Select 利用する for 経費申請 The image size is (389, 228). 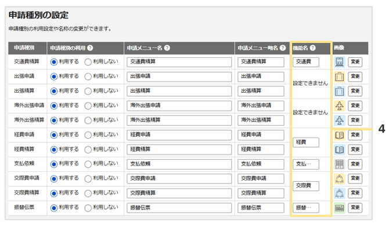tap(54, 135)
